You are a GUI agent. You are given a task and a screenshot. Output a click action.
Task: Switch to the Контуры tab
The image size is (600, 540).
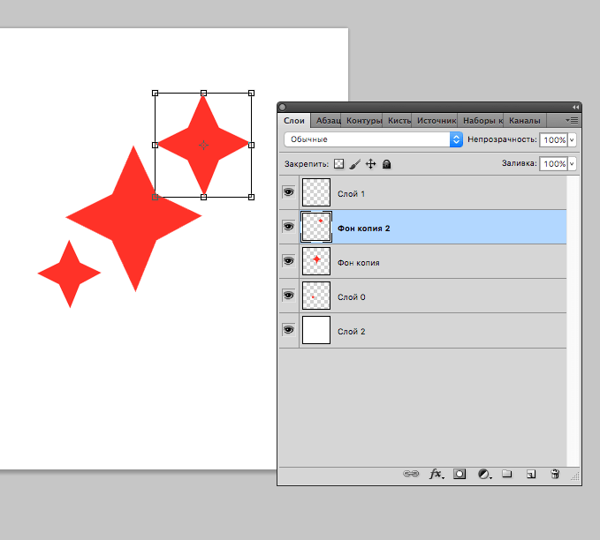point(364,120)
